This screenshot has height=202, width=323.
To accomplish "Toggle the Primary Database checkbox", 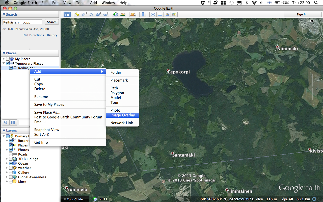I will [x=8, y=136].
